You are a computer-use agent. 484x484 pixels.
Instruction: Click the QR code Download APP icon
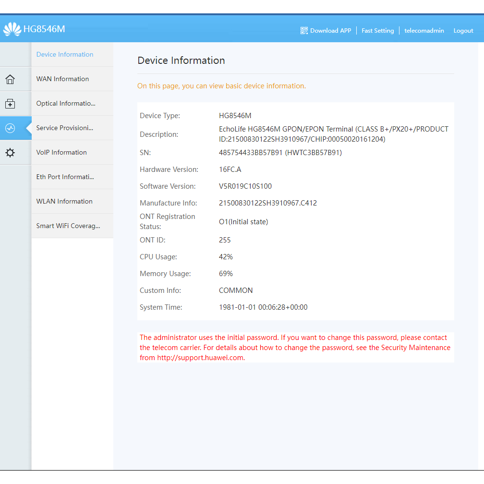[x=304, y=30]
